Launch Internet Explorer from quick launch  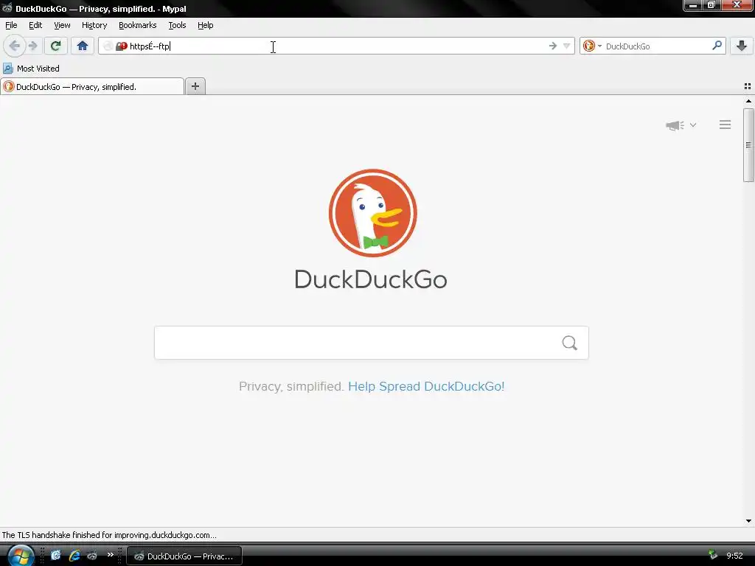point(74,556)
